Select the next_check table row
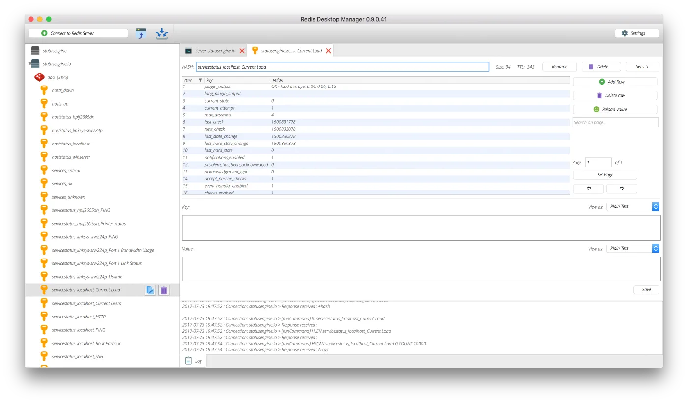688x403 pixels. tap(375, 129)
